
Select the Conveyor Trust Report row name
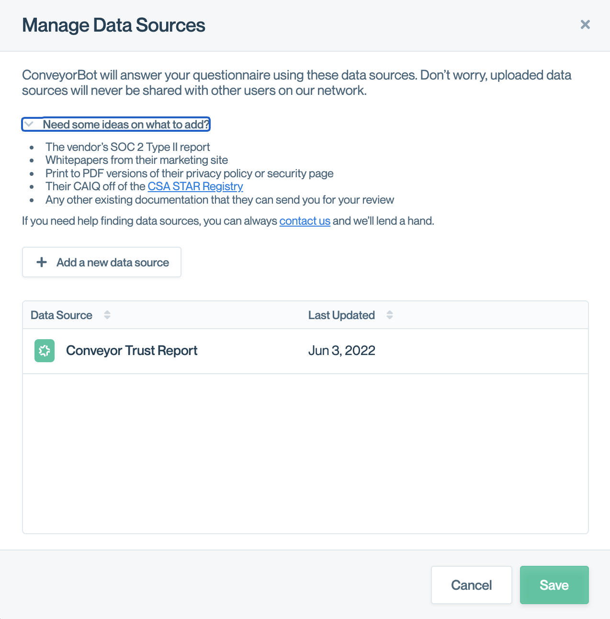132,351
